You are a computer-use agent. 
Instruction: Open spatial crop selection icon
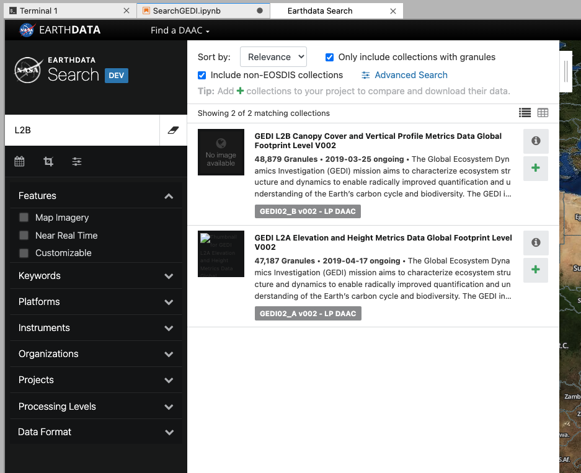[x=48, y=162]
